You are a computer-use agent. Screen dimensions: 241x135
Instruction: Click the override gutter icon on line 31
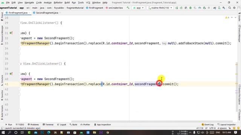[11, 33]
